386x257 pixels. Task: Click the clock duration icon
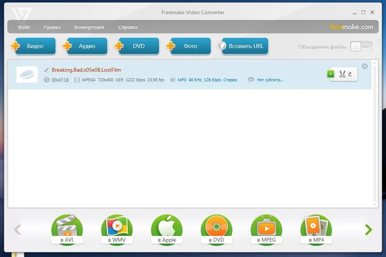[x=46, y=80]
